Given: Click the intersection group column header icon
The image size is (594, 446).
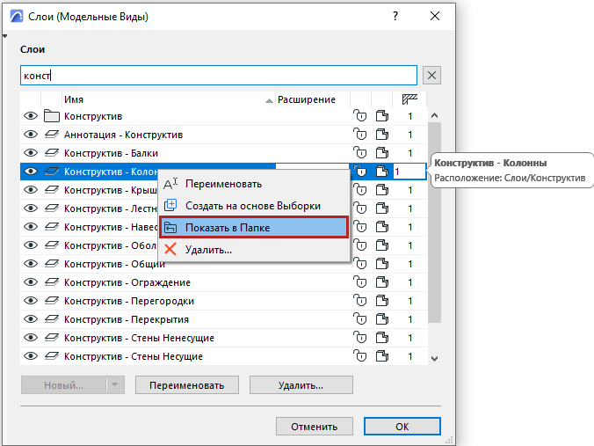Looking at the screenshot, I should 409,99.
